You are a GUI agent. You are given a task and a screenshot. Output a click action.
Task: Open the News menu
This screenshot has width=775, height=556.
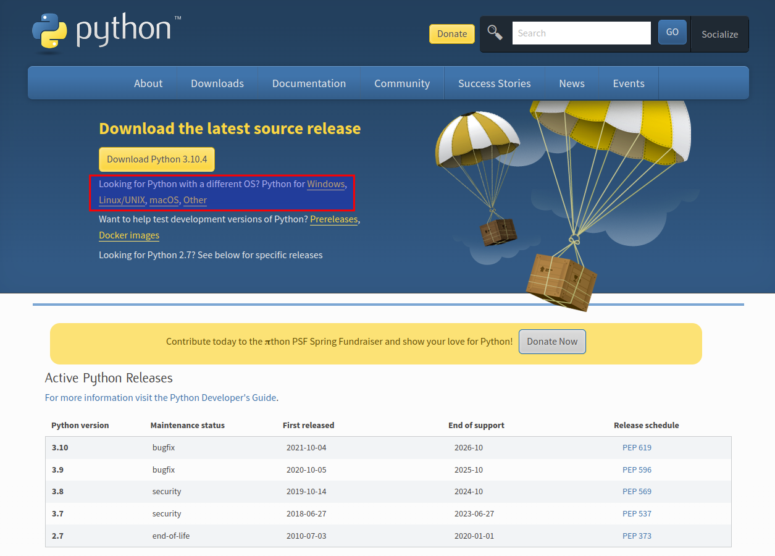tap(572, 83)
